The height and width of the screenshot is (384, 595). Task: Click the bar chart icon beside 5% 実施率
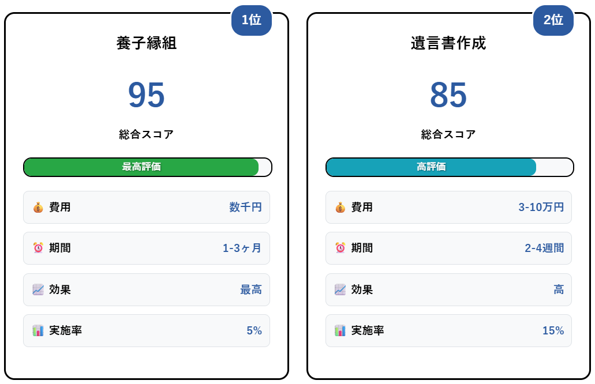point(38,330)
